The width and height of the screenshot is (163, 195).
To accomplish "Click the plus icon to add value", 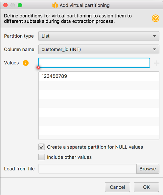I will point(156,63).
